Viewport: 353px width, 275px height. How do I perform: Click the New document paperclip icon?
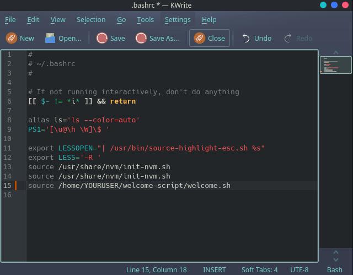coord(11,38)
